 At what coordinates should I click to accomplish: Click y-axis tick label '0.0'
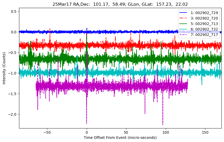[14, 32]
